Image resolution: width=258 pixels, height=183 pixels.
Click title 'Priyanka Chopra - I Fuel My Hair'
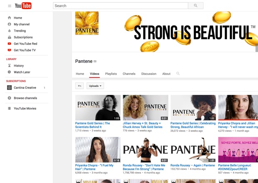point(94,167)
